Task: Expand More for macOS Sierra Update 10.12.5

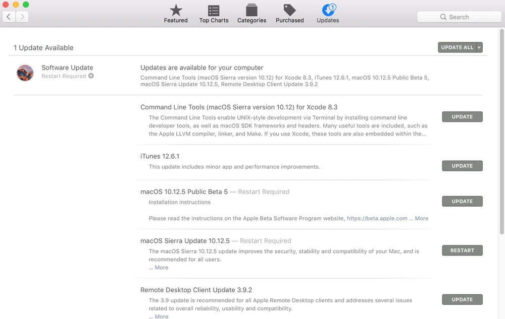Action: pyautogui.click(x=162, y=268)
